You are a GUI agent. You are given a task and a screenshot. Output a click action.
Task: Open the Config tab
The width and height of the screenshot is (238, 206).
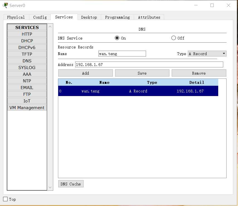pos(40,17)
